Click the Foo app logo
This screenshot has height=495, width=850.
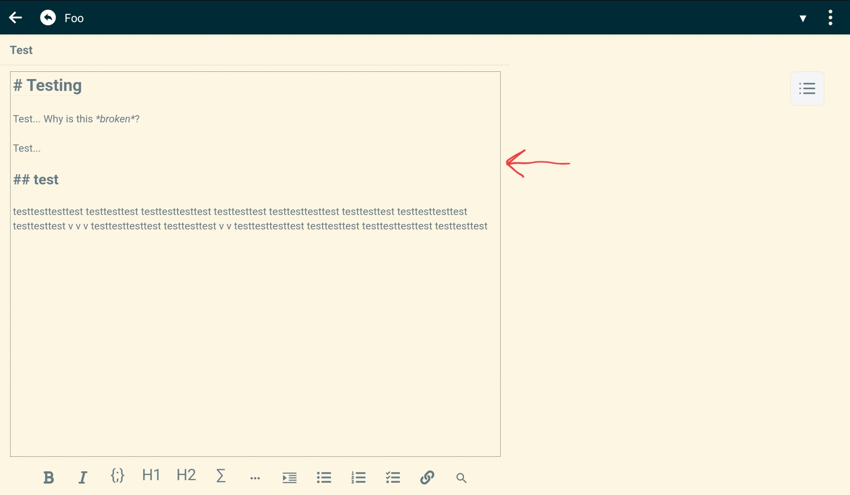click(x=48, y=17)
